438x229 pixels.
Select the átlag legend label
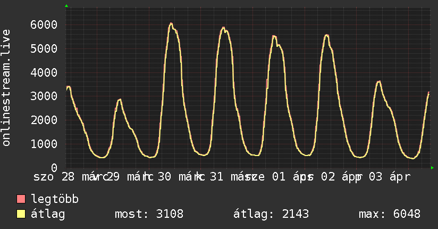[48, 214]
